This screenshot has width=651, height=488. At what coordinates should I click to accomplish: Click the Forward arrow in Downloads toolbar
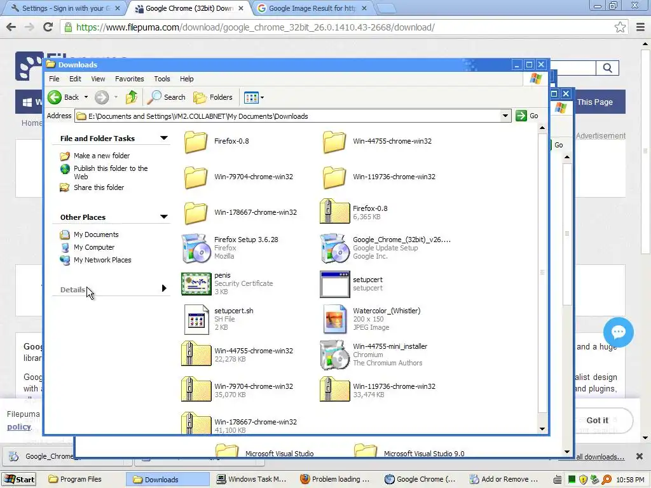point(101,97)
